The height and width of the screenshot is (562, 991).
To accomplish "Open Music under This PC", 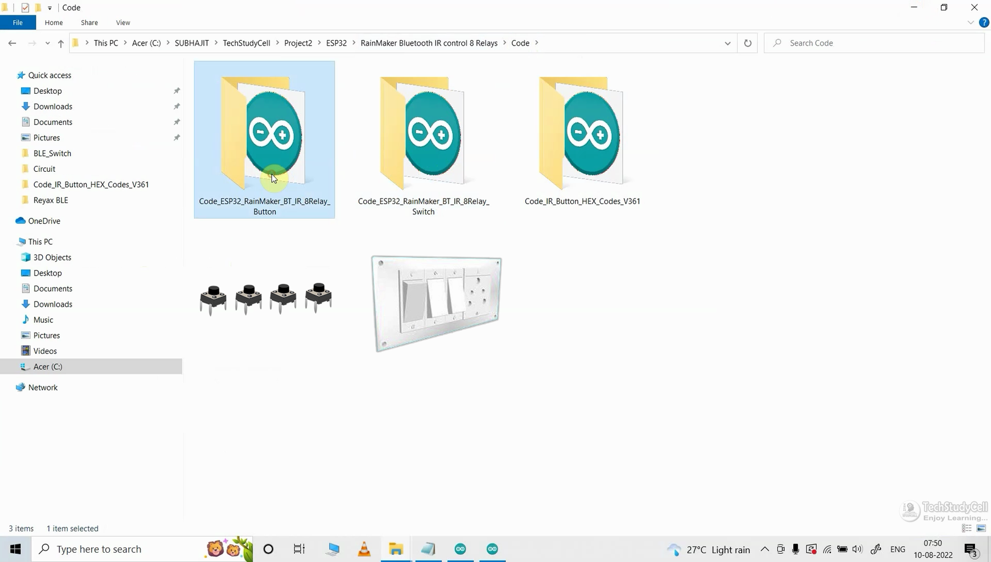I will [x=43, y=319].
